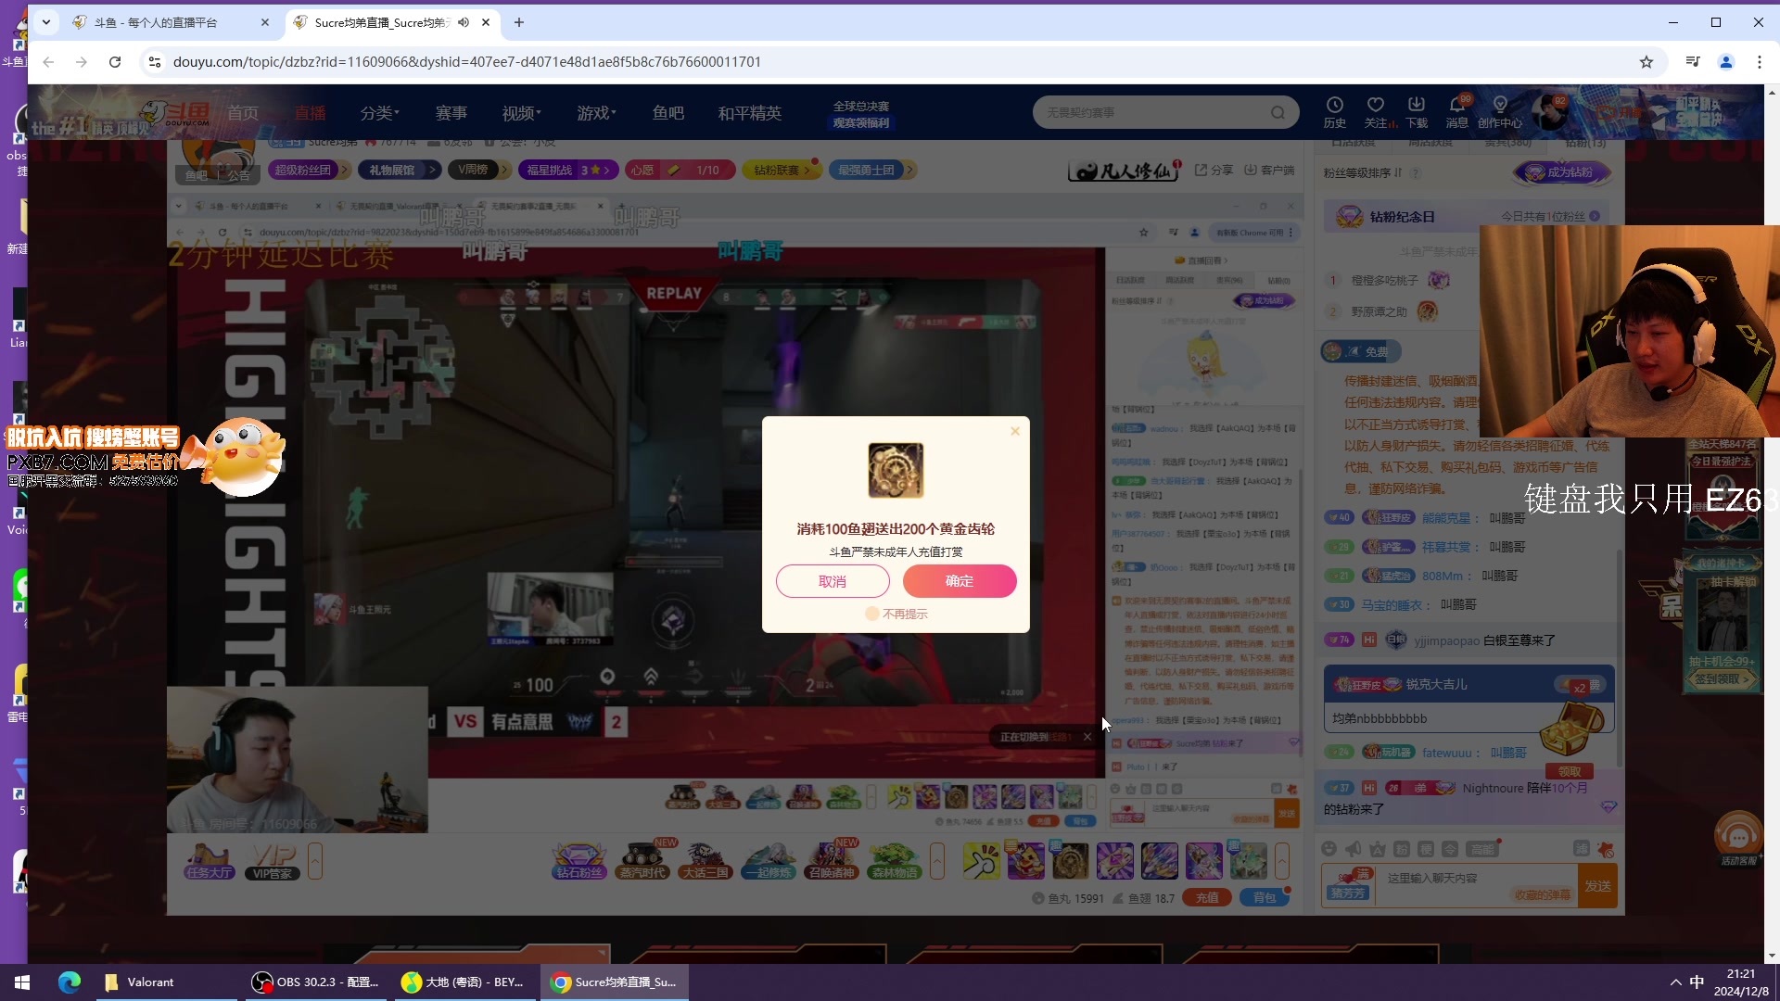Open the 任务大厅 task hall icon
This screenshot has height=1001, width=1780.
[x=209, y=861]
